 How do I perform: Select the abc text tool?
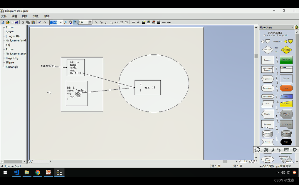point(116,22)
